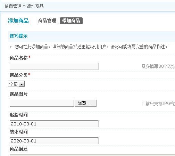Click the 结束时间 label
This screenshot has height=156, width=175.
[x=19, y=132]
